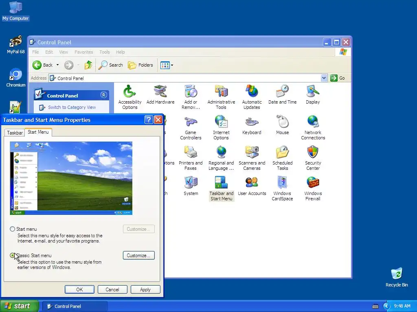Click the Start menu preview image
The image size is (417, 312).
click(x=71, y=178)
